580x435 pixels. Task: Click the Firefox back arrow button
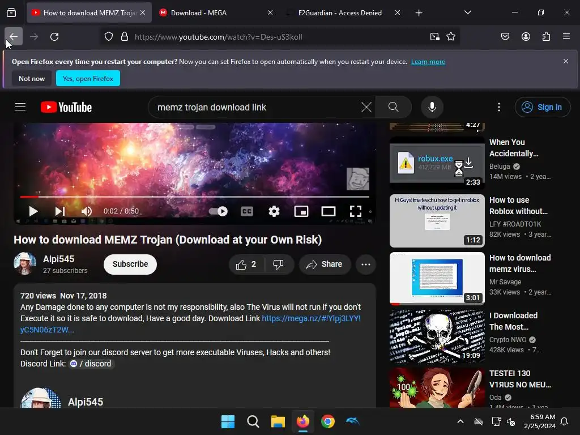click(14, 37)
